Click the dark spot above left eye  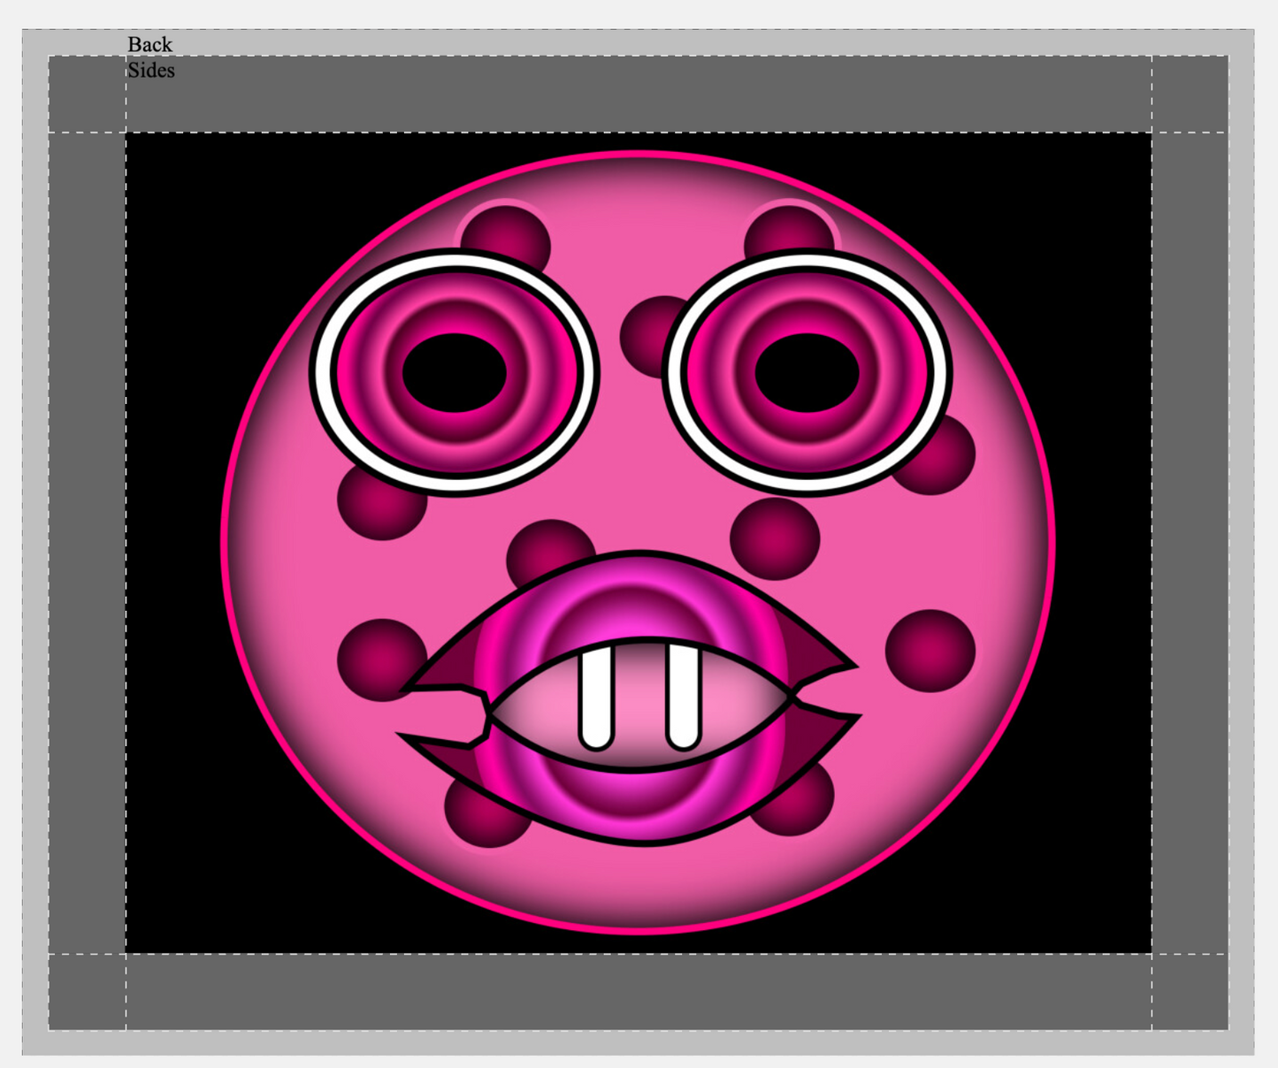point(506,232)
